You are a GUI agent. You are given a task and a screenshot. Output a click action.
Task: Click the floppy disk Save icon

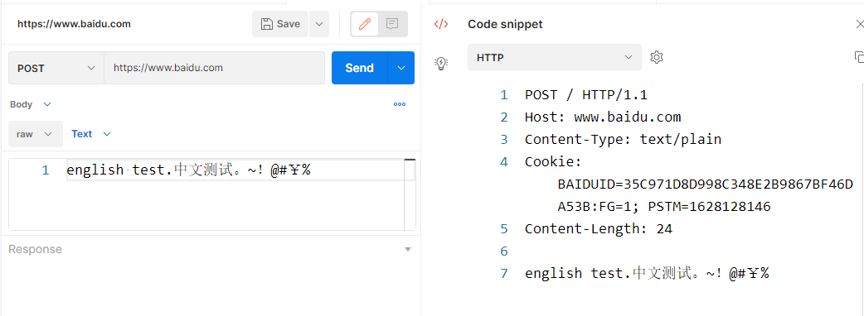(267, 24)
